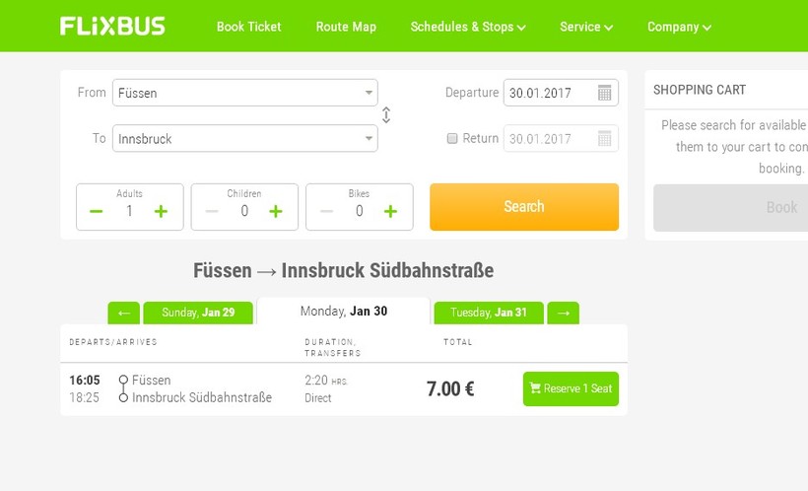Screen dimensions: 808x491
Task: Go to next day arrow
Action: (563, 313)
